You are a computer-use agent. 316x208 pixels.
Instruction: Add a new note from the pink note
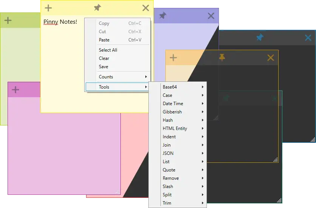pos(15,90)
